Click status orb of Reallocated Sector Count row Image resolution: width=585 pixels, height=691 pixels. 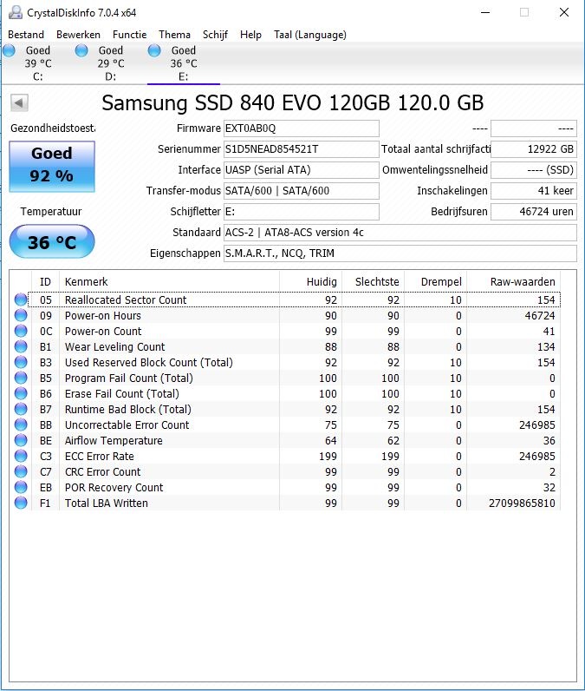click(x=21, y=299)
